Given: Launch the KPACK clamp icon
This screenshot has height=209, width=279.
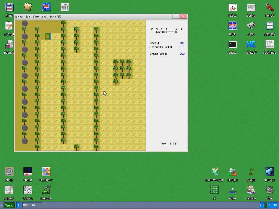Looking at the screenshot, I should [269, 7].
